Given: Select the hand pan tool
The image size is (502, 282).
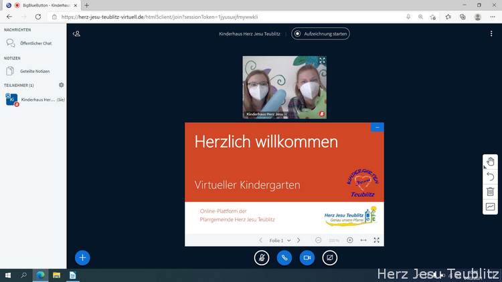Looking at the screenshot, I should point(490,162).
